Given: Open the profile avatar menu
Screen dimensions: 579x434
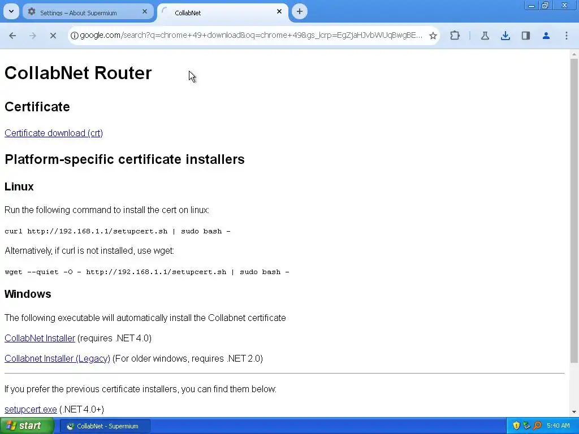Looking at the screenshot, I should (546, 36).
